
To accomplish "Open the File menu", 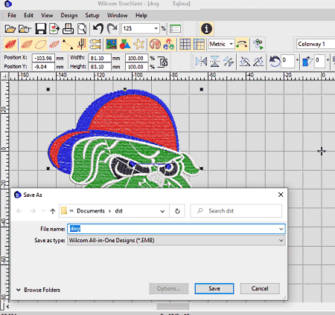I will [x=12, y=16].
